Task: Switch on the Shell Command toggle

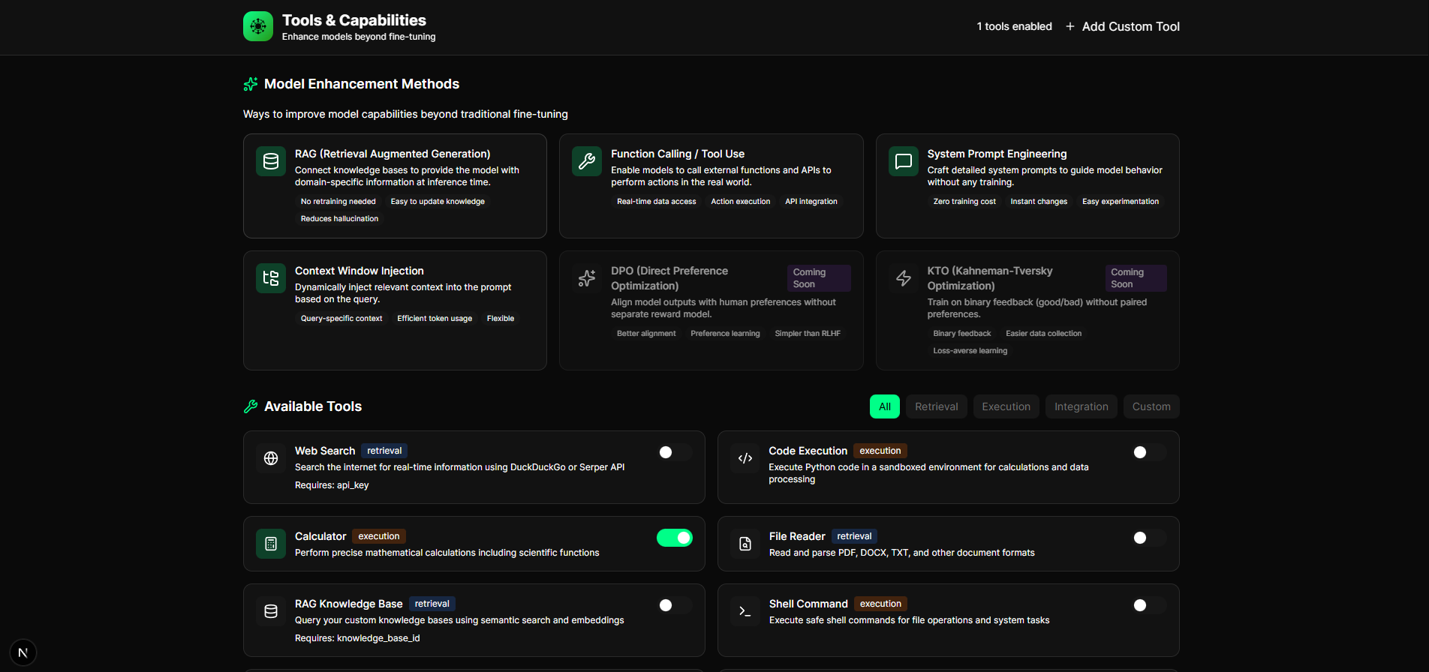Action: (1148, 605)
